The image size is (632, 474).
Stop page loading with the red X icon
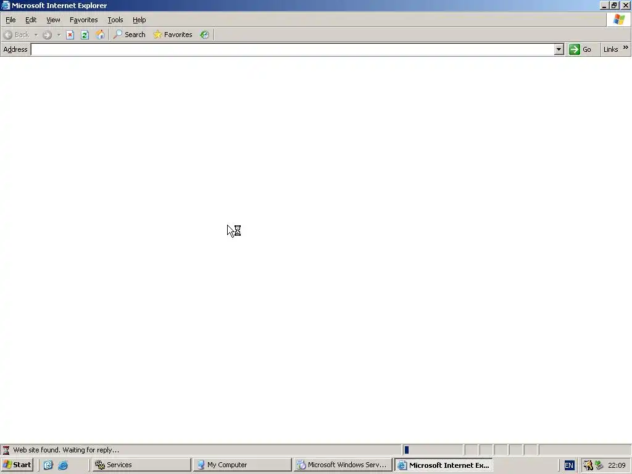coord(70,35)
